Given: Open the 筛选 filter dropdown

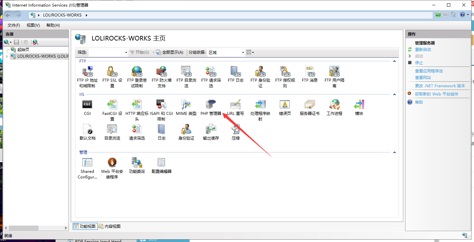Looking at the screenshot, I should (126, 52).
